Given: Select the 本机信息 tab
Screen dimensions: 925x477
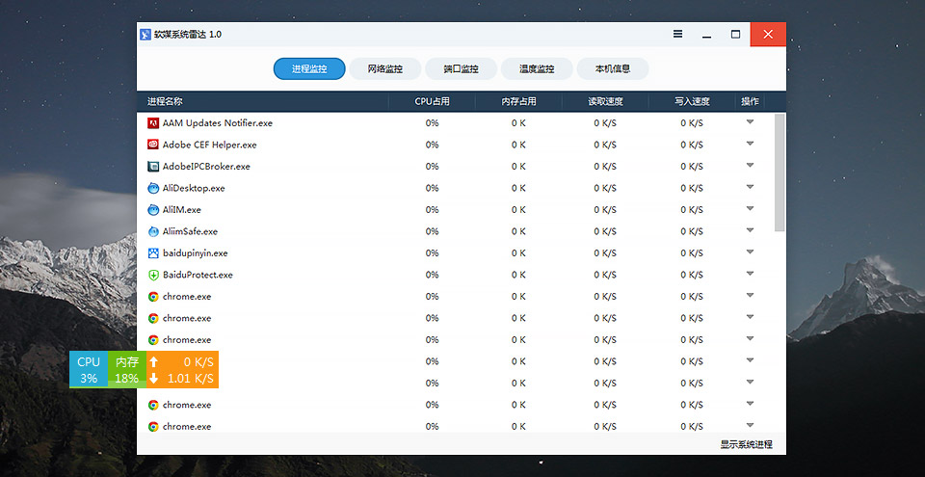Looking at the screenshot, I should point(612,69).
